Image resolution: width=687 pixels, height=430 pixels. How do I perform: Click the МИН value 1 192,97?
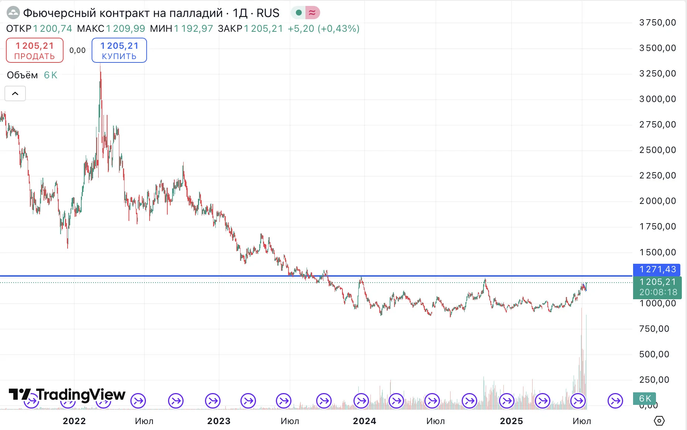coord(194,29)
